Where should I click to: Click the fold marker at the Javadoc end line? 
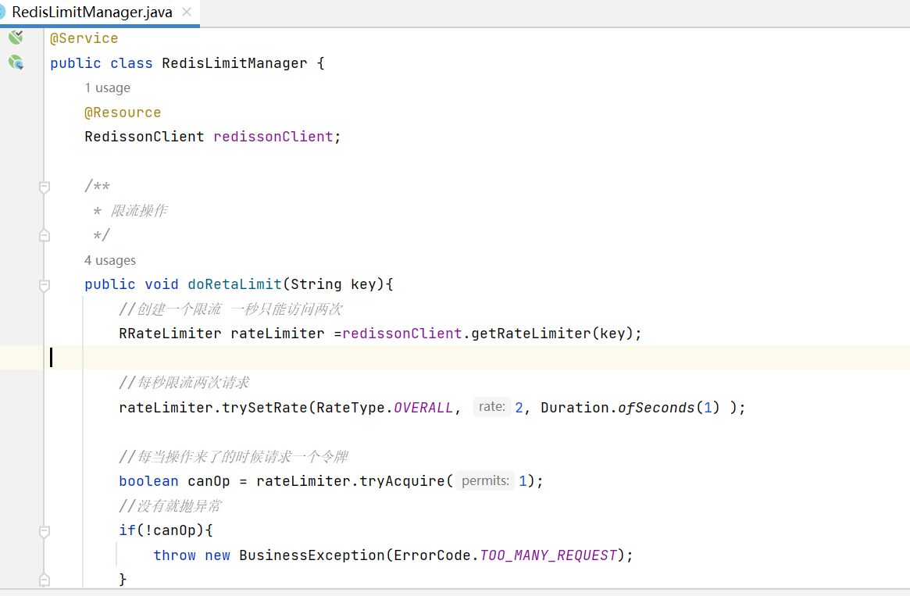tap(45, 235)
